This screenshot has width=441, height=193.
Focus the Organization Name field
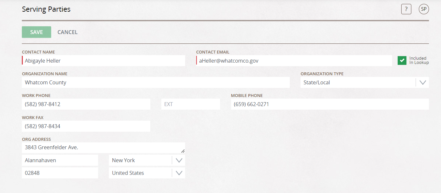coord(156,82)
